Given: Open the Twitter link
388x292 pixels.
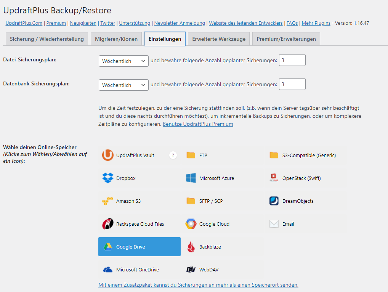Looking at the screenshot, I should coord(107,23).
